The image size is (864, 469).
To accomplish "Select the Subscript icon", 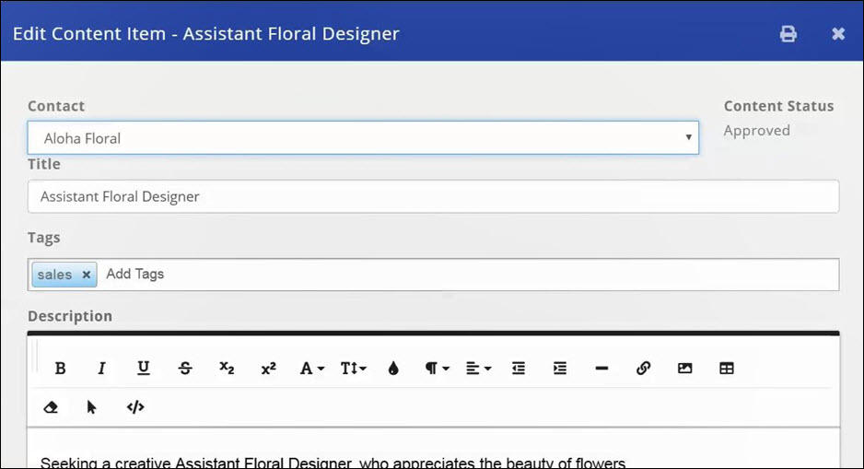I will coord(227,369).
